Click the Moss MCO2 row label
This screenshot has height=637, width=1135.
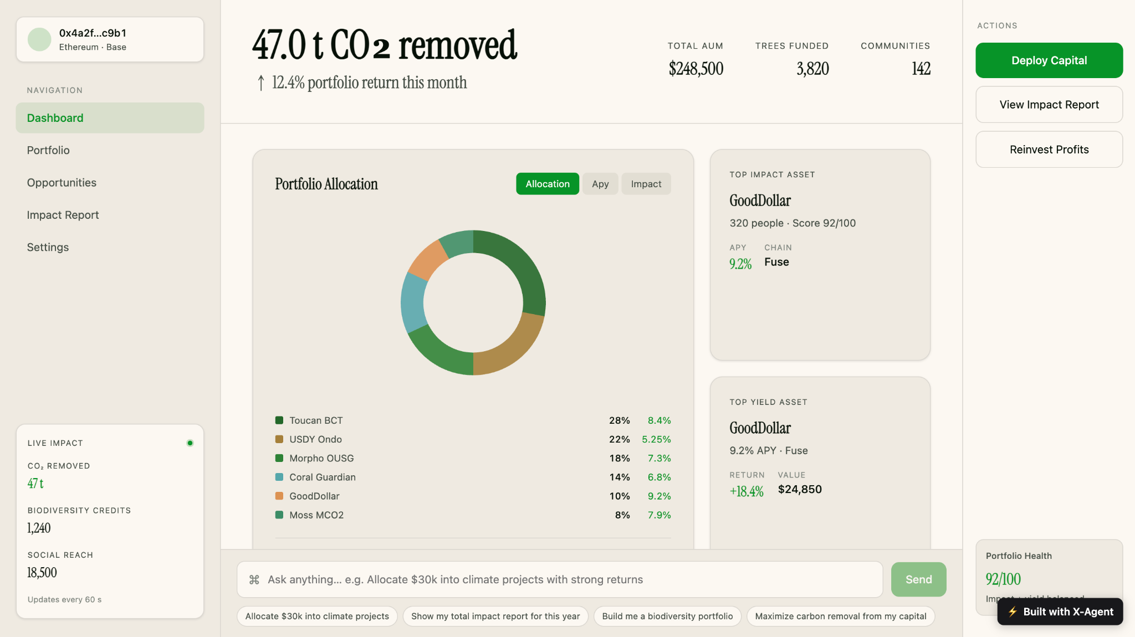click(x=316, y=515)
